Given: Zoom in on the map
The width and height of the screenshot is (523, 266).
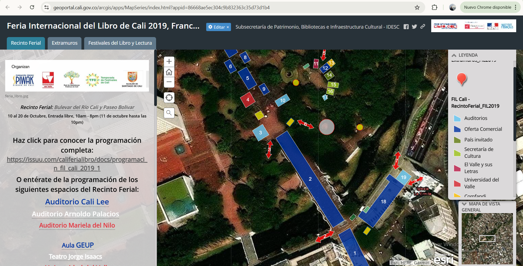Looking at the screenshot, I should (x=169, y=62).
